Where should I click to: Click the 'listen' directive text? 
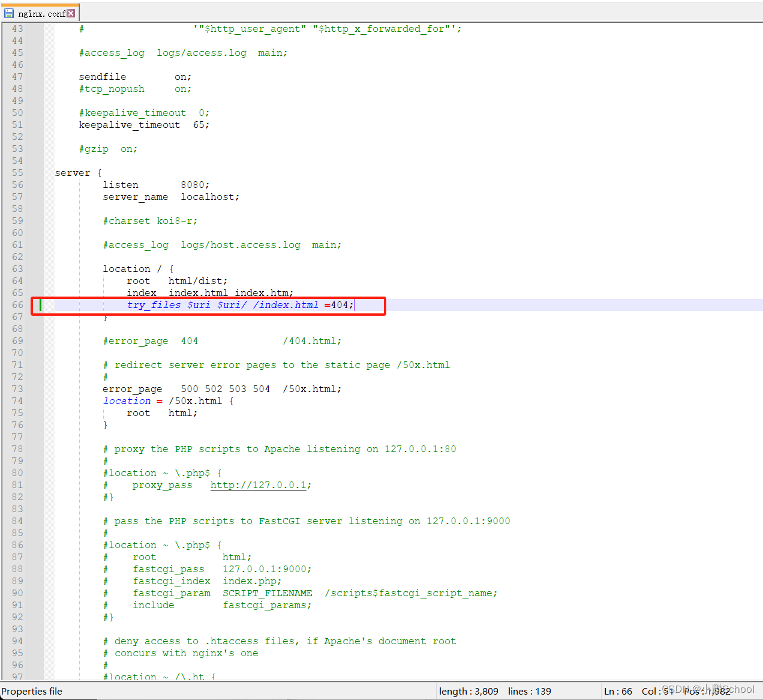[121, 185]
